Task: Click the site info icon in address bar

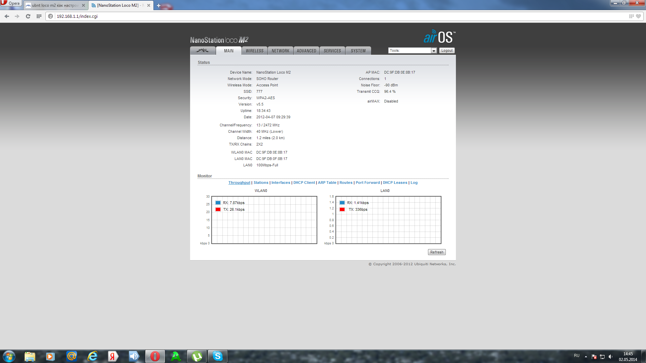Action: pyautogui.click(x=50, y=16)
